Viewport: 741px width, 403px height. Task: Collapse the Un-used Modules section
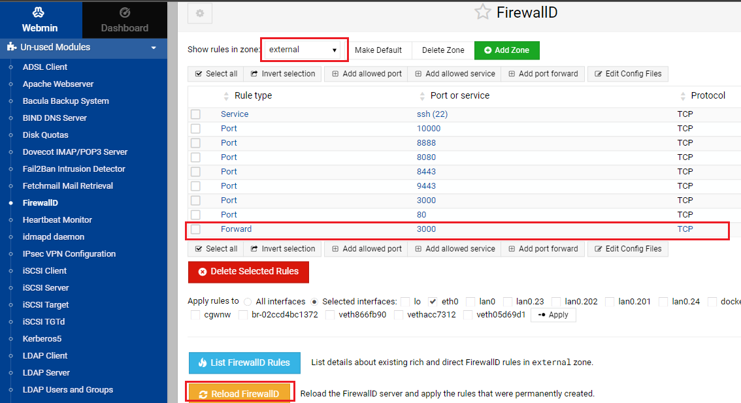154,47
